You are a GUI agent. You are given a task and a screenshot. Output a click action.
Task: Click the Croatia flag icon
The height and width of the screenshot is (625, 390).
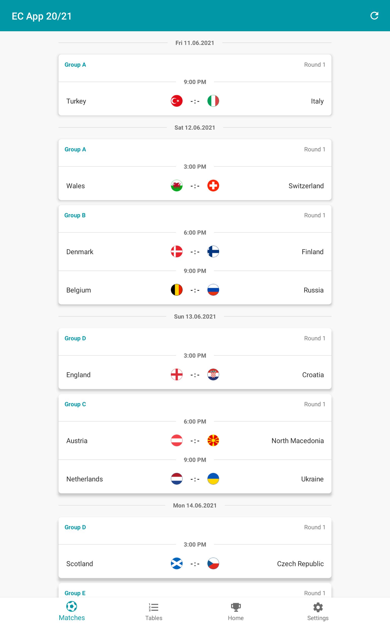click(213, 375)
